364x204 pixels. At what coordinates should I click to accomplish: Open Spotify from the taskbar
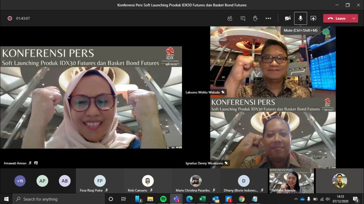click(x=163, y=199)
